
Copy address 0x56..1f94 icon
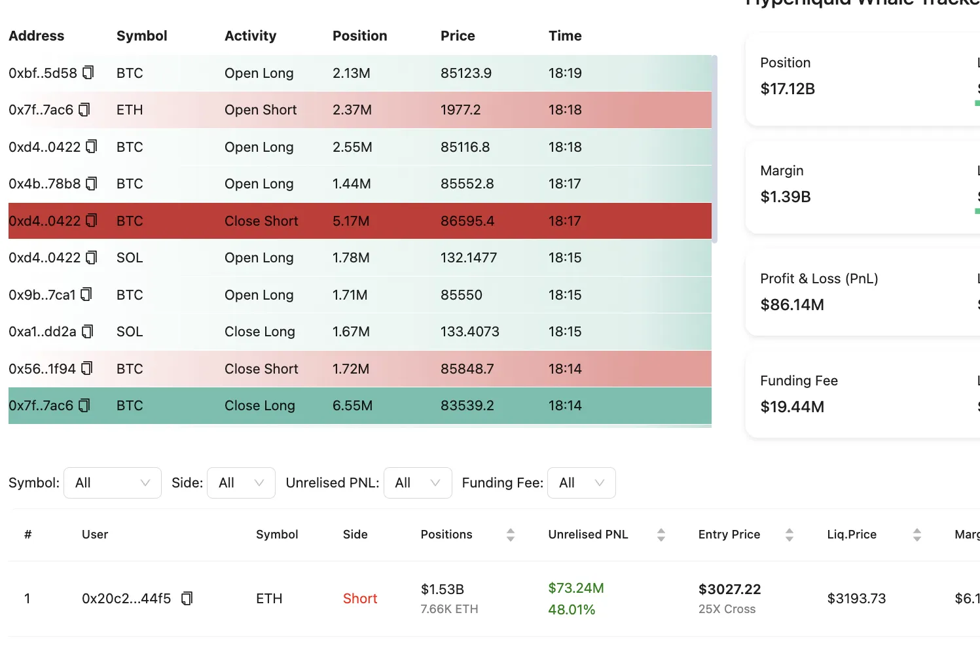[x=87, y=368]
